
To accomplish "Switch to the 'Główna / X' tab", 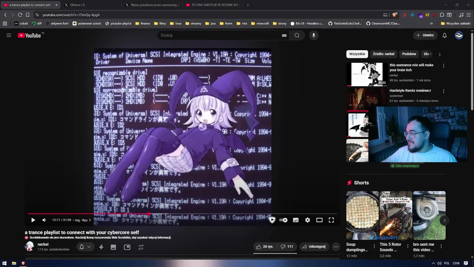I will tap(91, 5).
